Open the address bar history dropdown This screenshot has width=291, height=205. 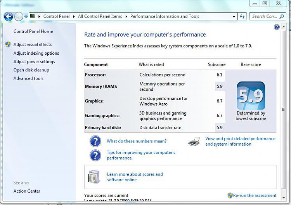[x=234, y=17]
